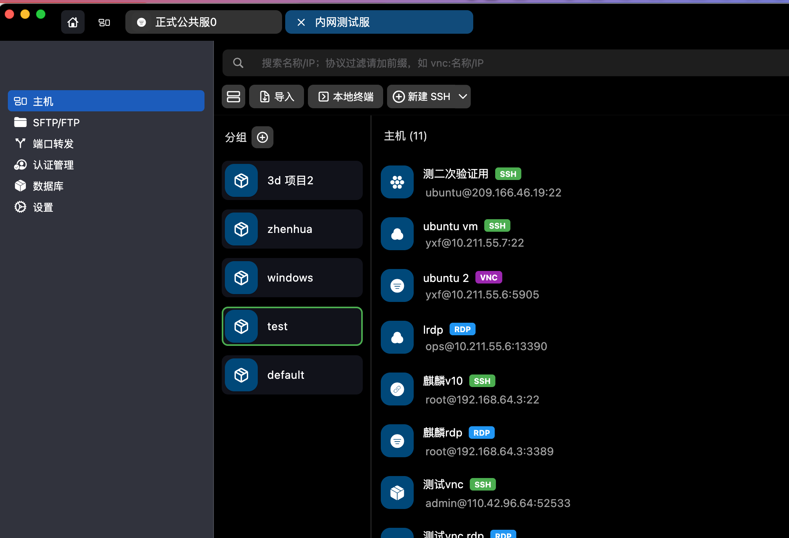The height and width of the screenshot is (538, 789).
Task: Open 端口转发 in the sidebar
Action: 53,144
